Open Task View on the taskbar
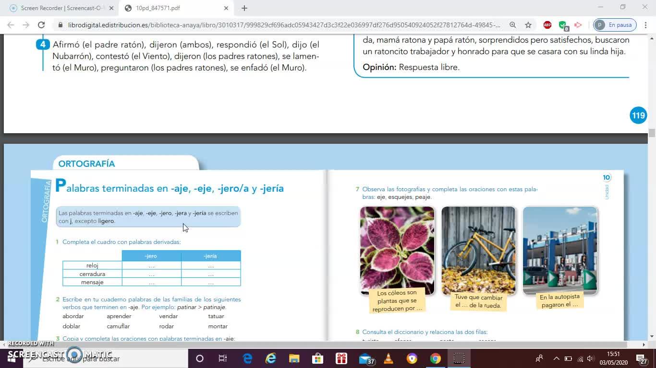The image size is (656, 368). (223, 358)
